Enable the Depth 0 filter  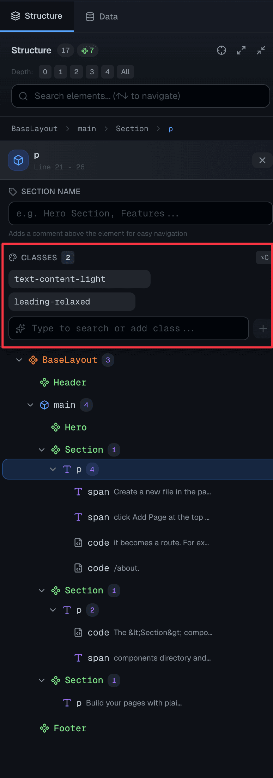[x=45, y=72]
